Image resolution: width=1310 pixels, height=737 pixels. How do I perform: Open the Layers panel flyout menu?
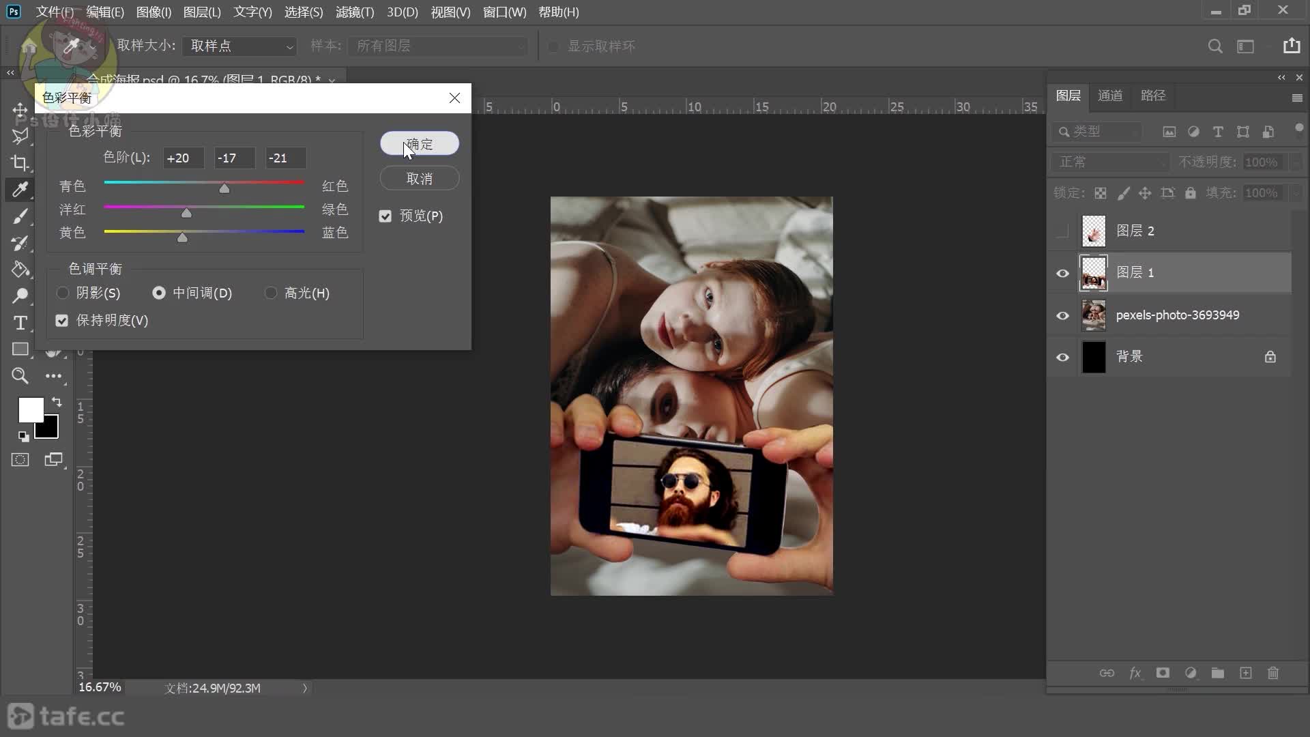tap(1297, 98)
